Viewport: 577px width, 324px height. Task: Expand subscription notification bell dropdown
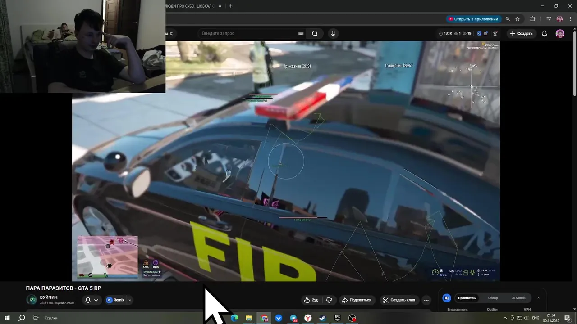(x=92, y=300)
